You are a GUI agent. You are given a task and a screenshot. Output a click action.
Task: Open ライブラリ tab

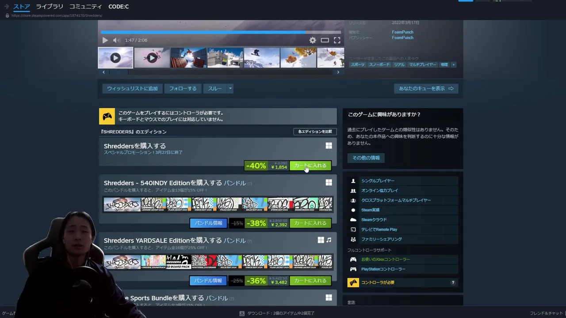pyautogui.click(x=50, y=7)
